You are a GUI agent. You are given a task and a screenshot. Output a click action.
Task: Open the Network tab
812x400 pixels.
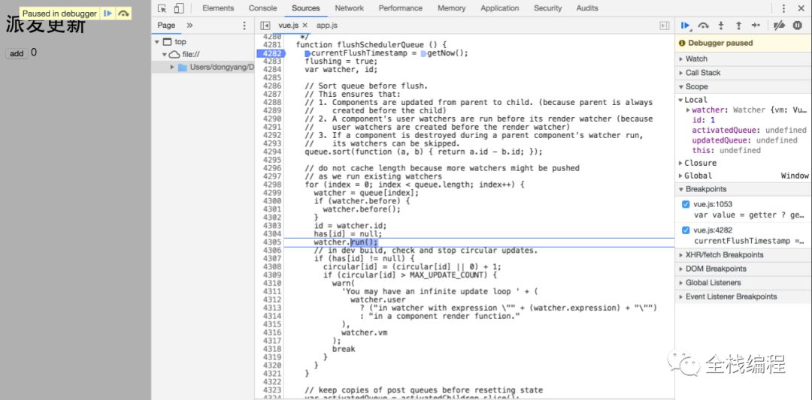(349, 8)
